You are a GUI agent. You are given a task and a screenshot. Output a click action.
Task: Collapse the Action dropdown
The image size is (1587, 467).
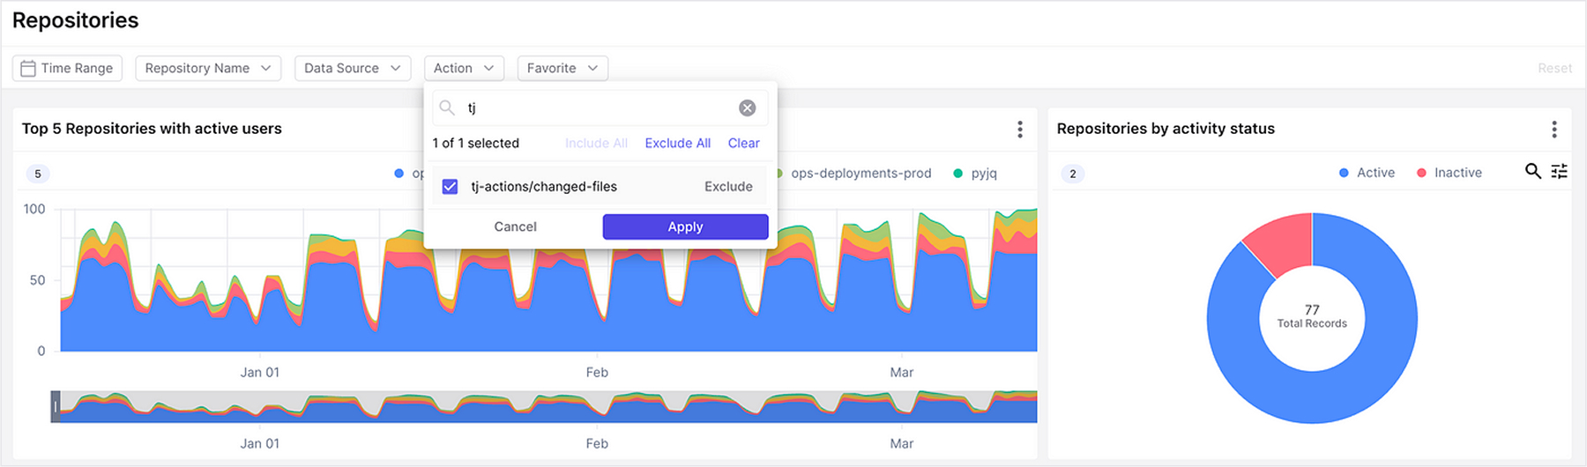point(464,68)
